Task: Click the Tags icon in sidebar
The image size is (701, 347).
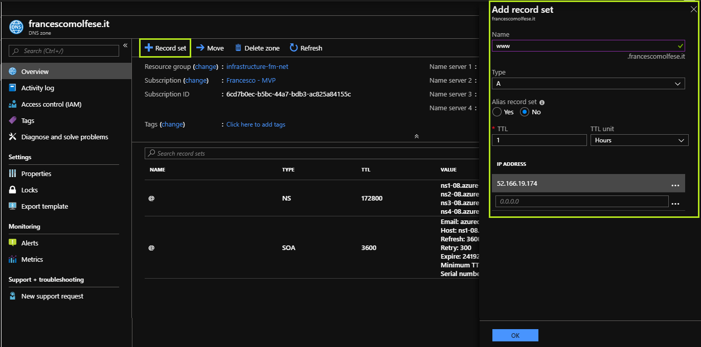Action: tap(13, 120)
